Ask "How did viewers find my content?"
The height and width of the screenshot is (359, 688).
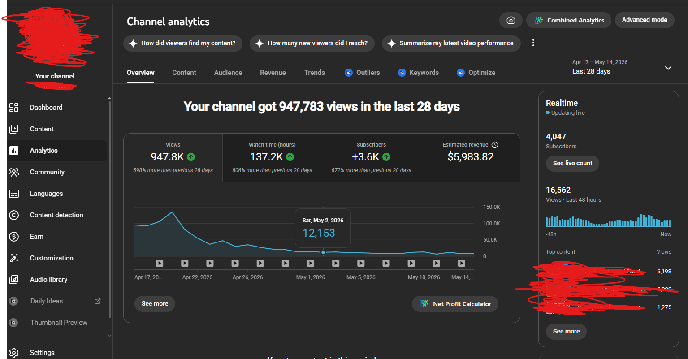[x=183, y=43]
